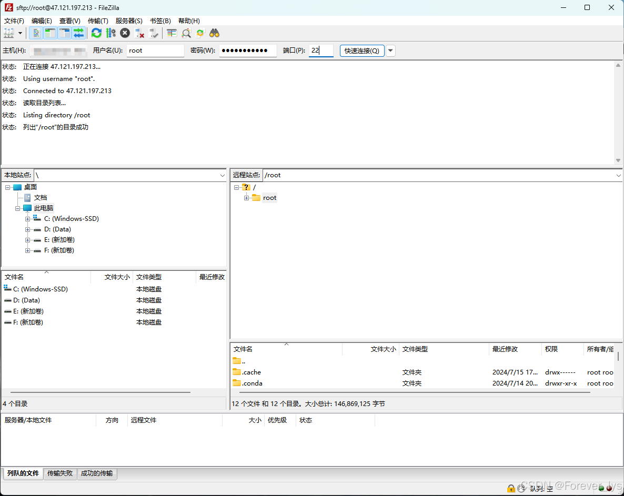Click the local file list horizontal scrollbar

coord(100,392)
